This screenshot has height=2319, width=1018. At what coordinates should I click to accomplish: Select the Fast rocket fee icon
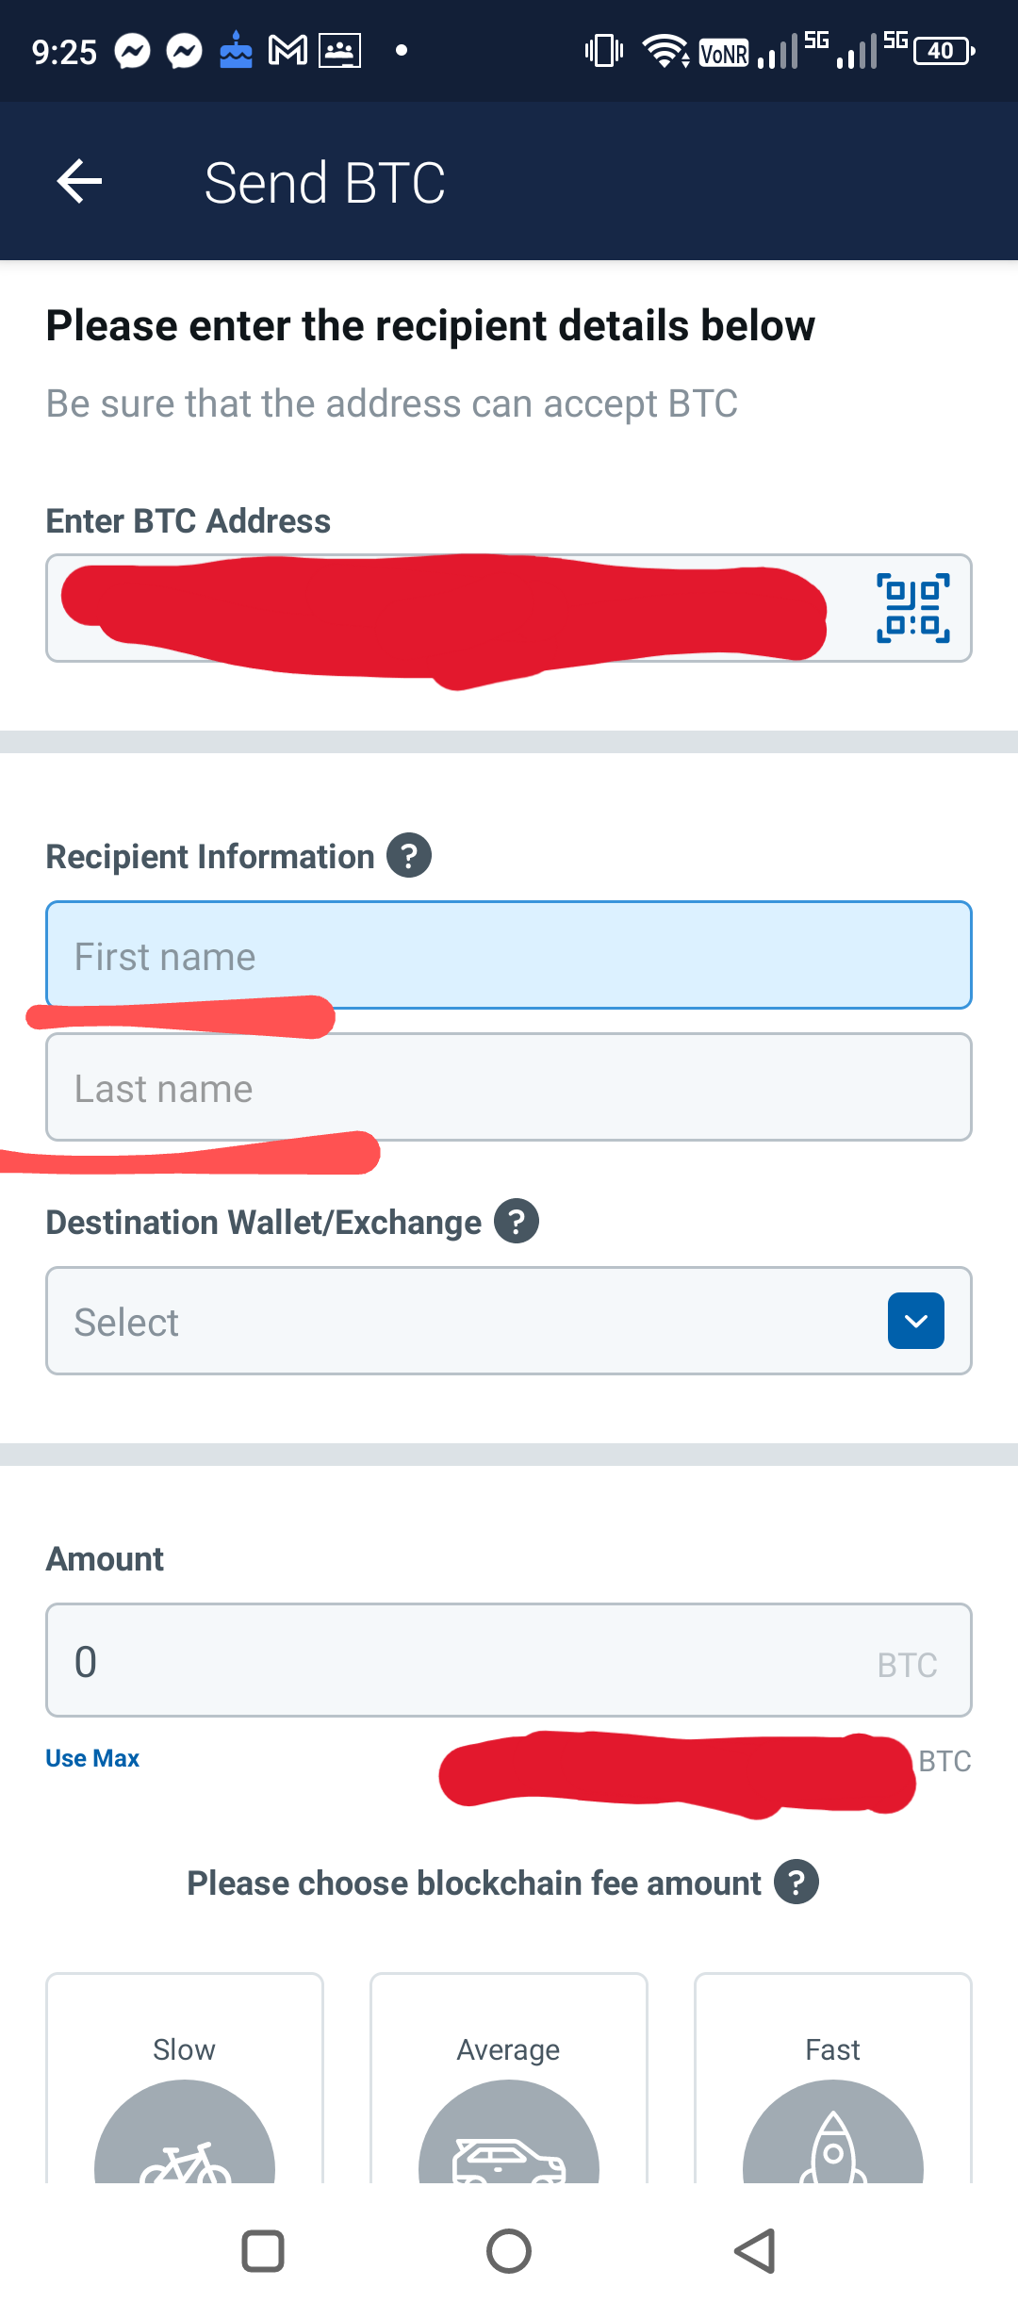point(833,2133)
